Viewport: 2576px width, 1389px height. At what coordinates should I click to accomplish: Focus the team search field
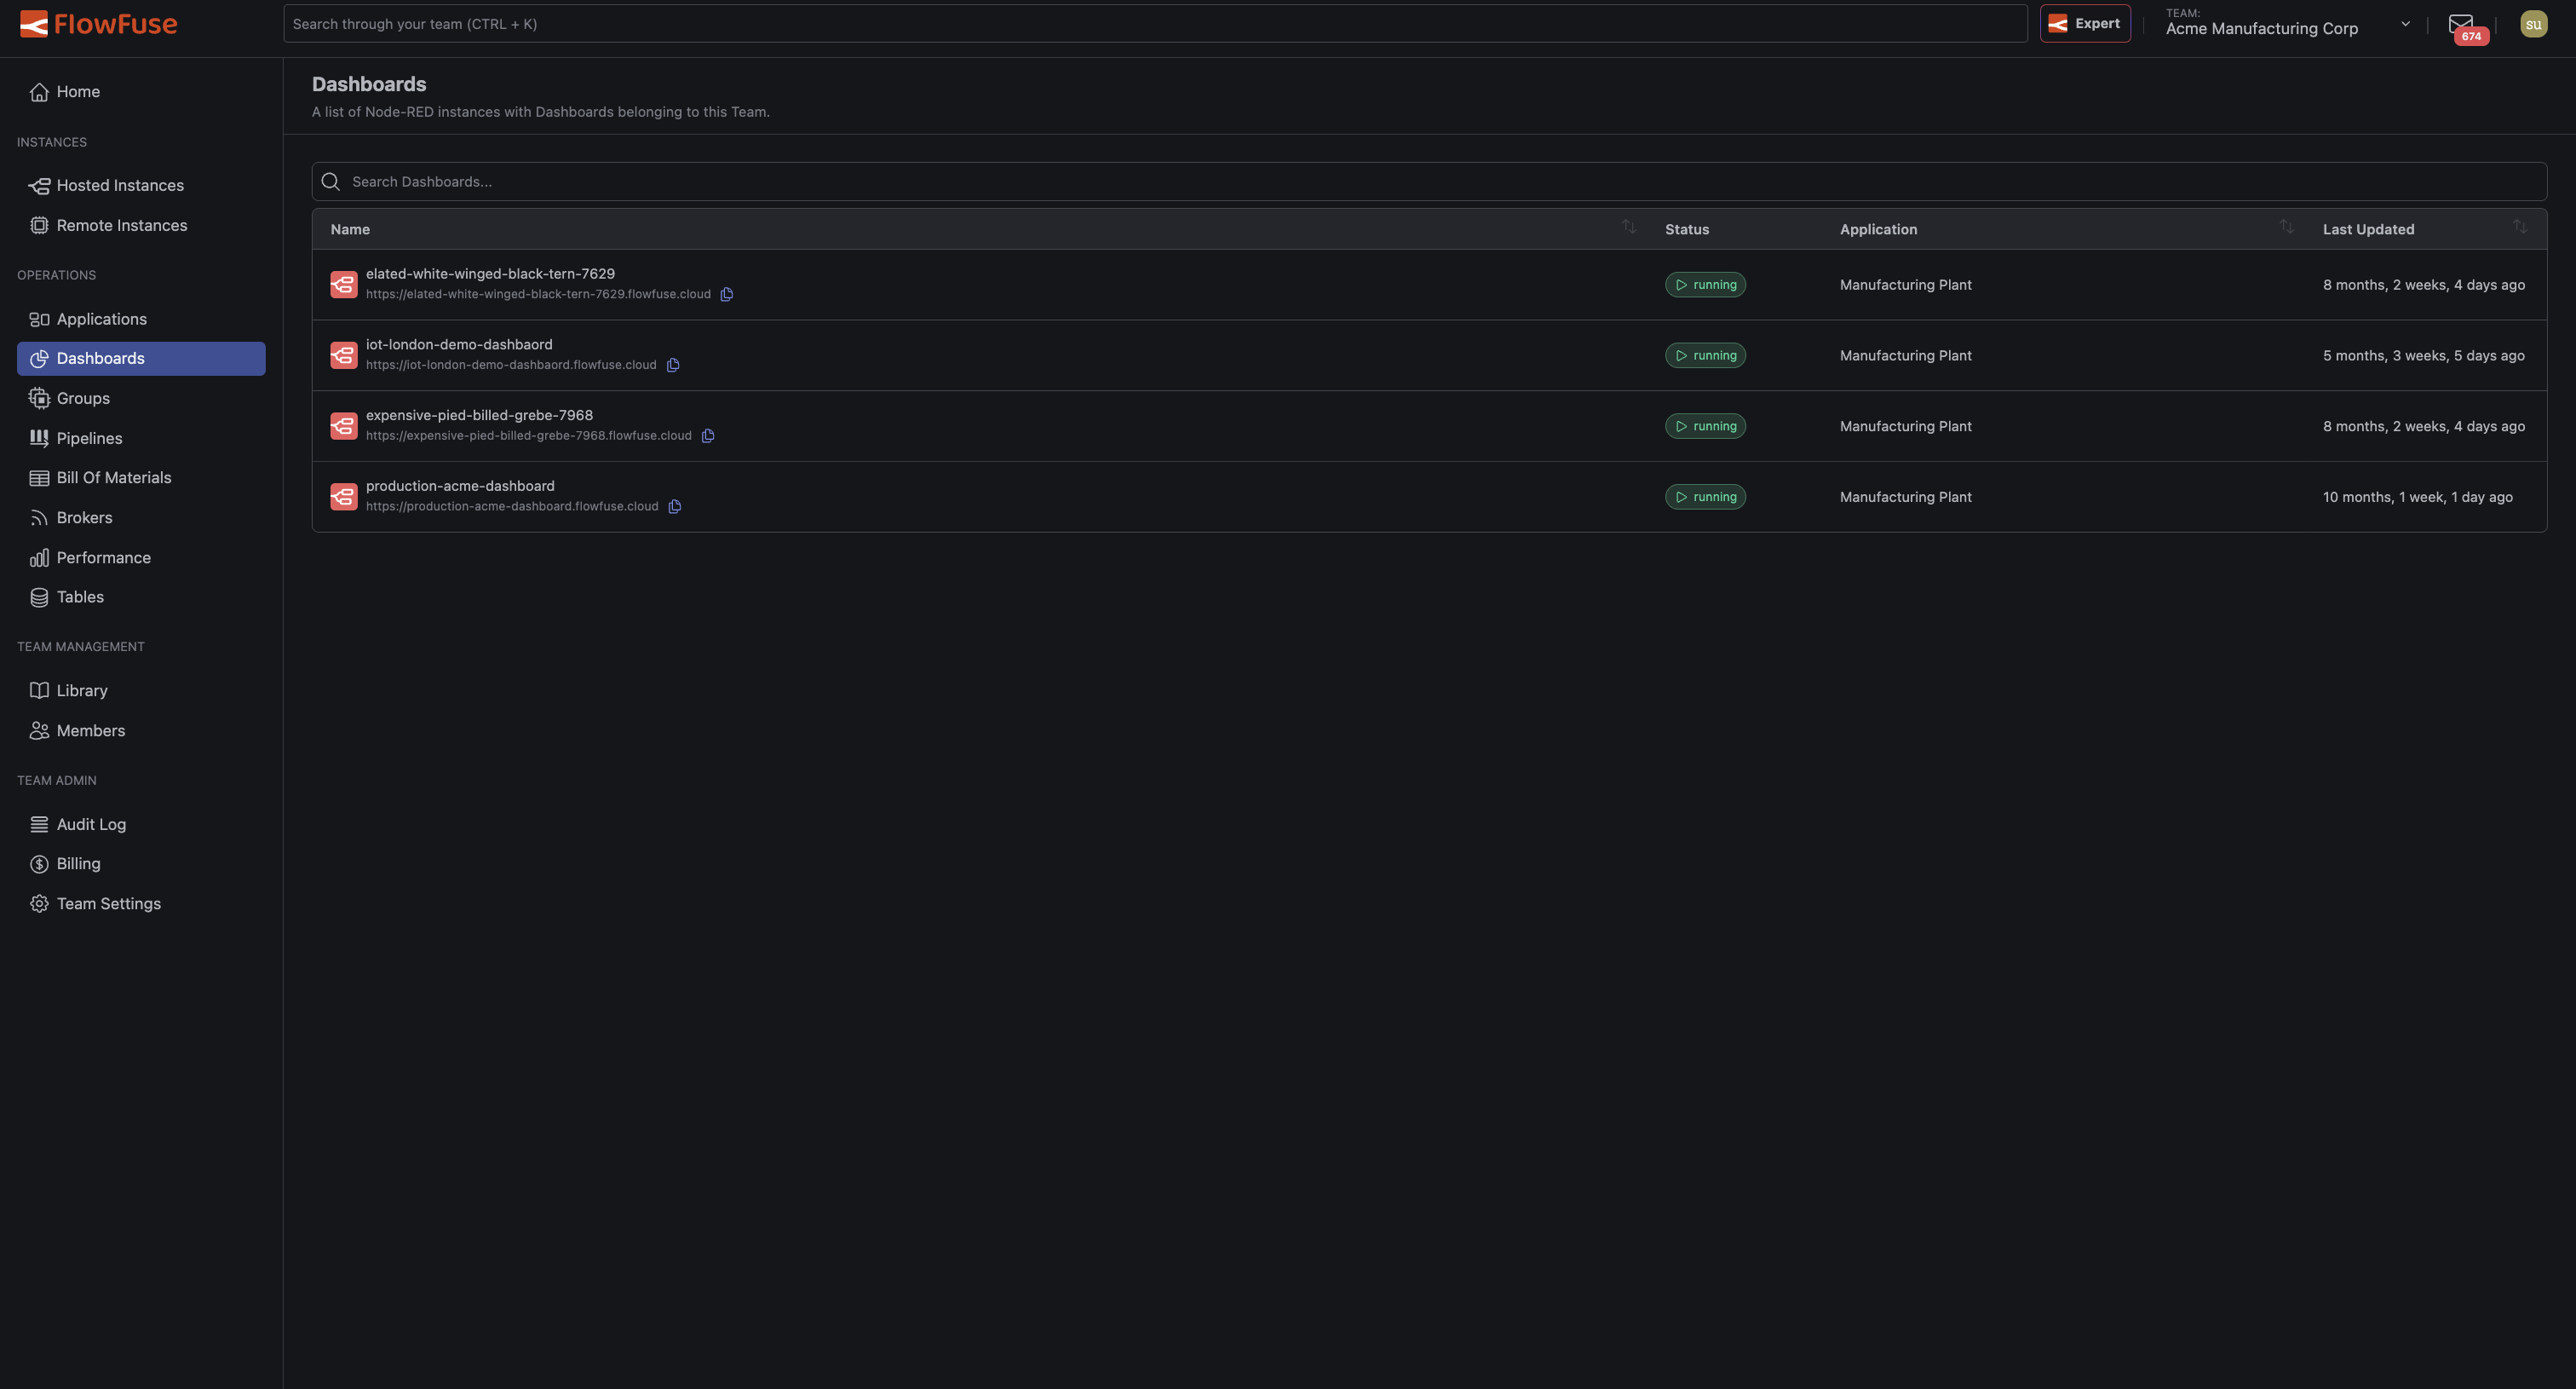click(x=1155, y=24)
